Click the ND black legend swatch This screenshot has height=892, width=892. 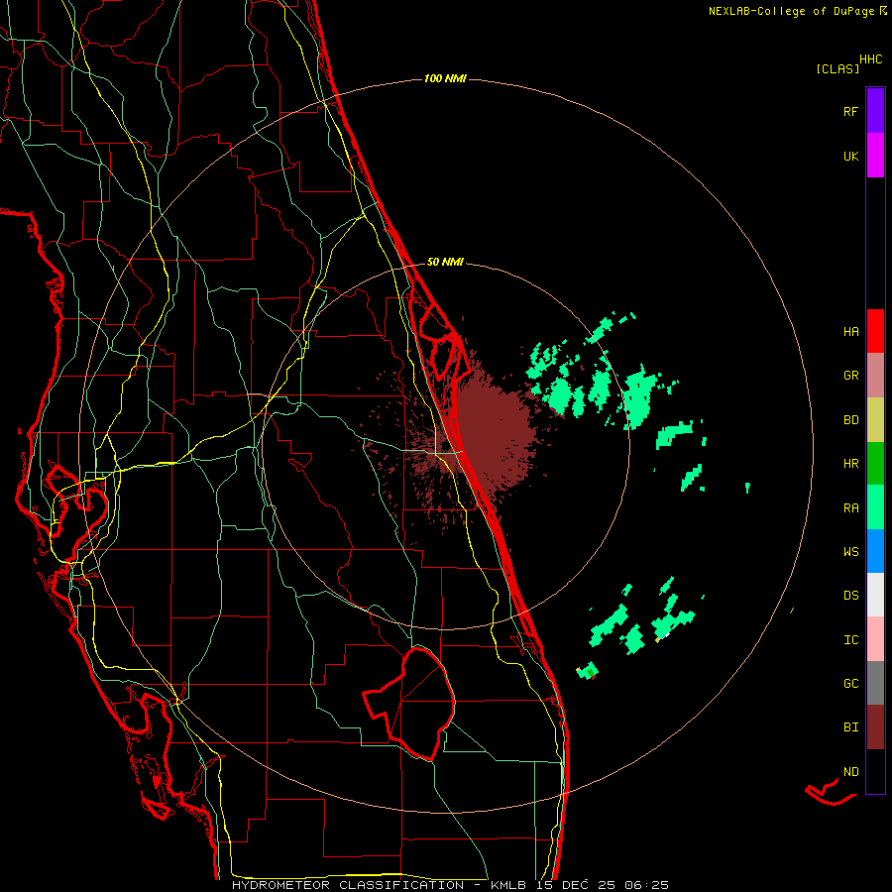[x=875, y=771]
